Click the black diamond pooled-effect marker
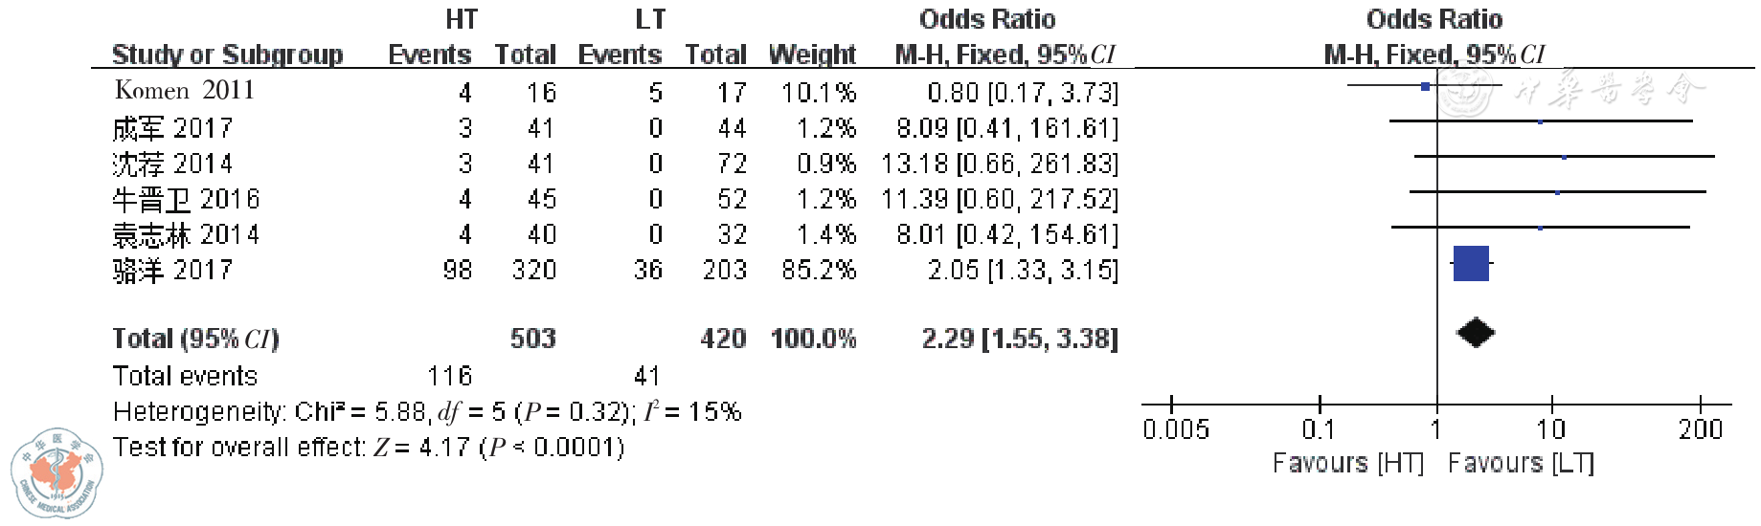Viewport: 1761px width, 526px height. (x=1475, y=333)
